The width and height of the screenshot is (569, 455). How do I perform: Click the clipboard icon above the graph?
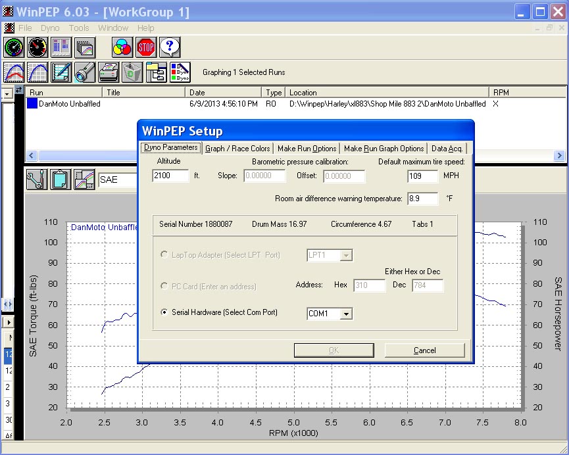61,179
